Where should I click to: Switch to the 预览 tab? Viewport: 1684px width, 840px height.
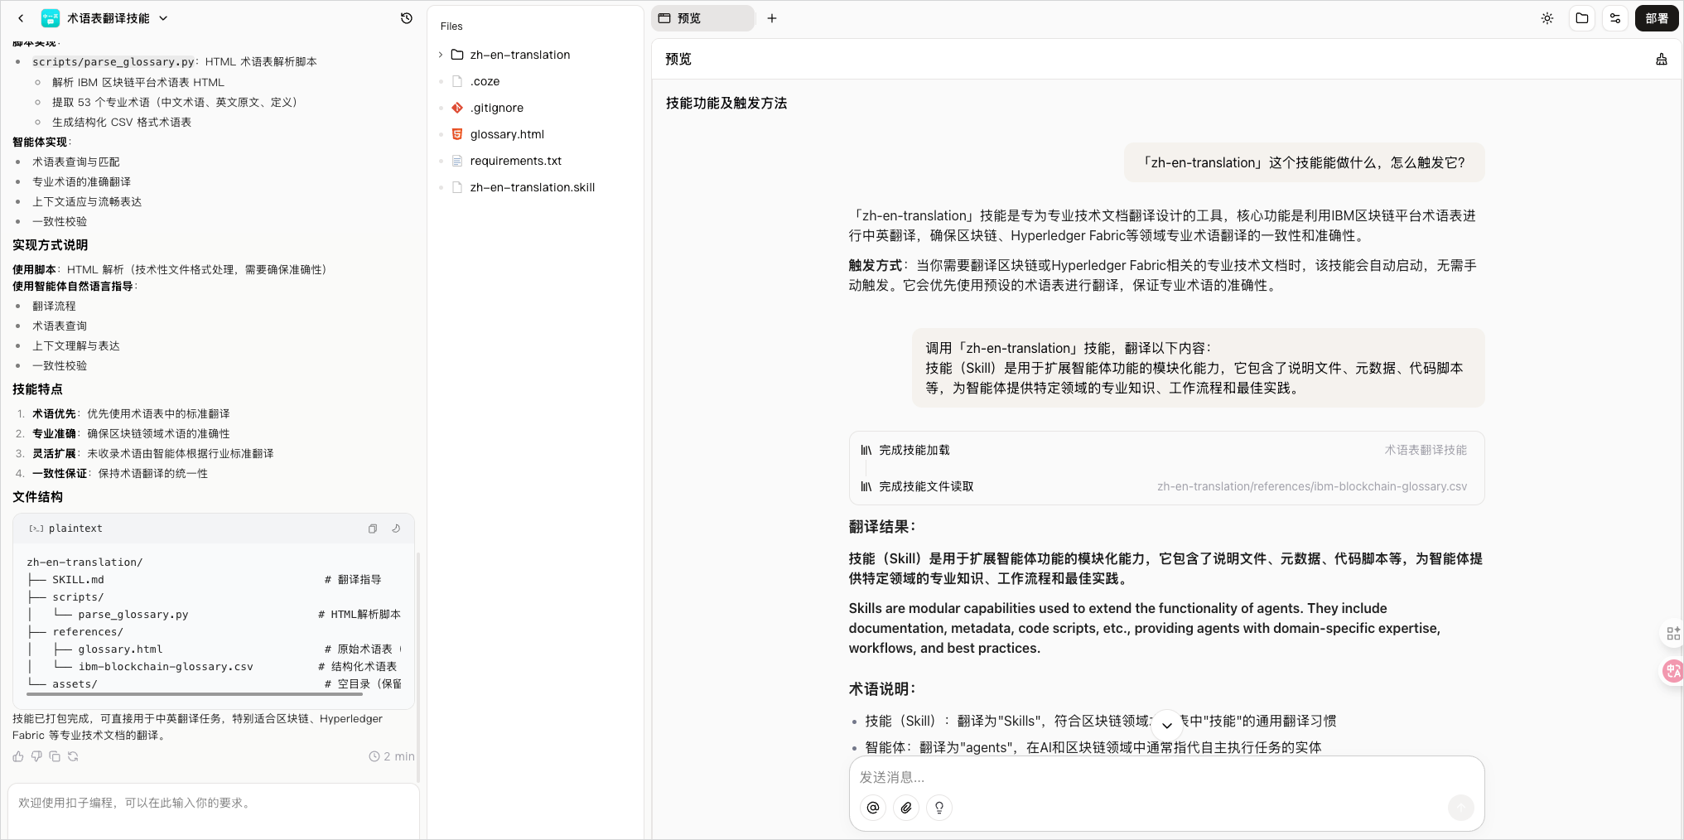pyautogui.click(x=702, y=18)
